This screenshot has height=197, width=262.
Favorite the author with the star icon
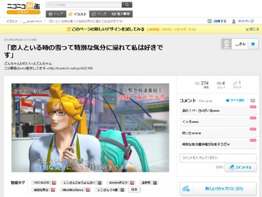point(253,44)
